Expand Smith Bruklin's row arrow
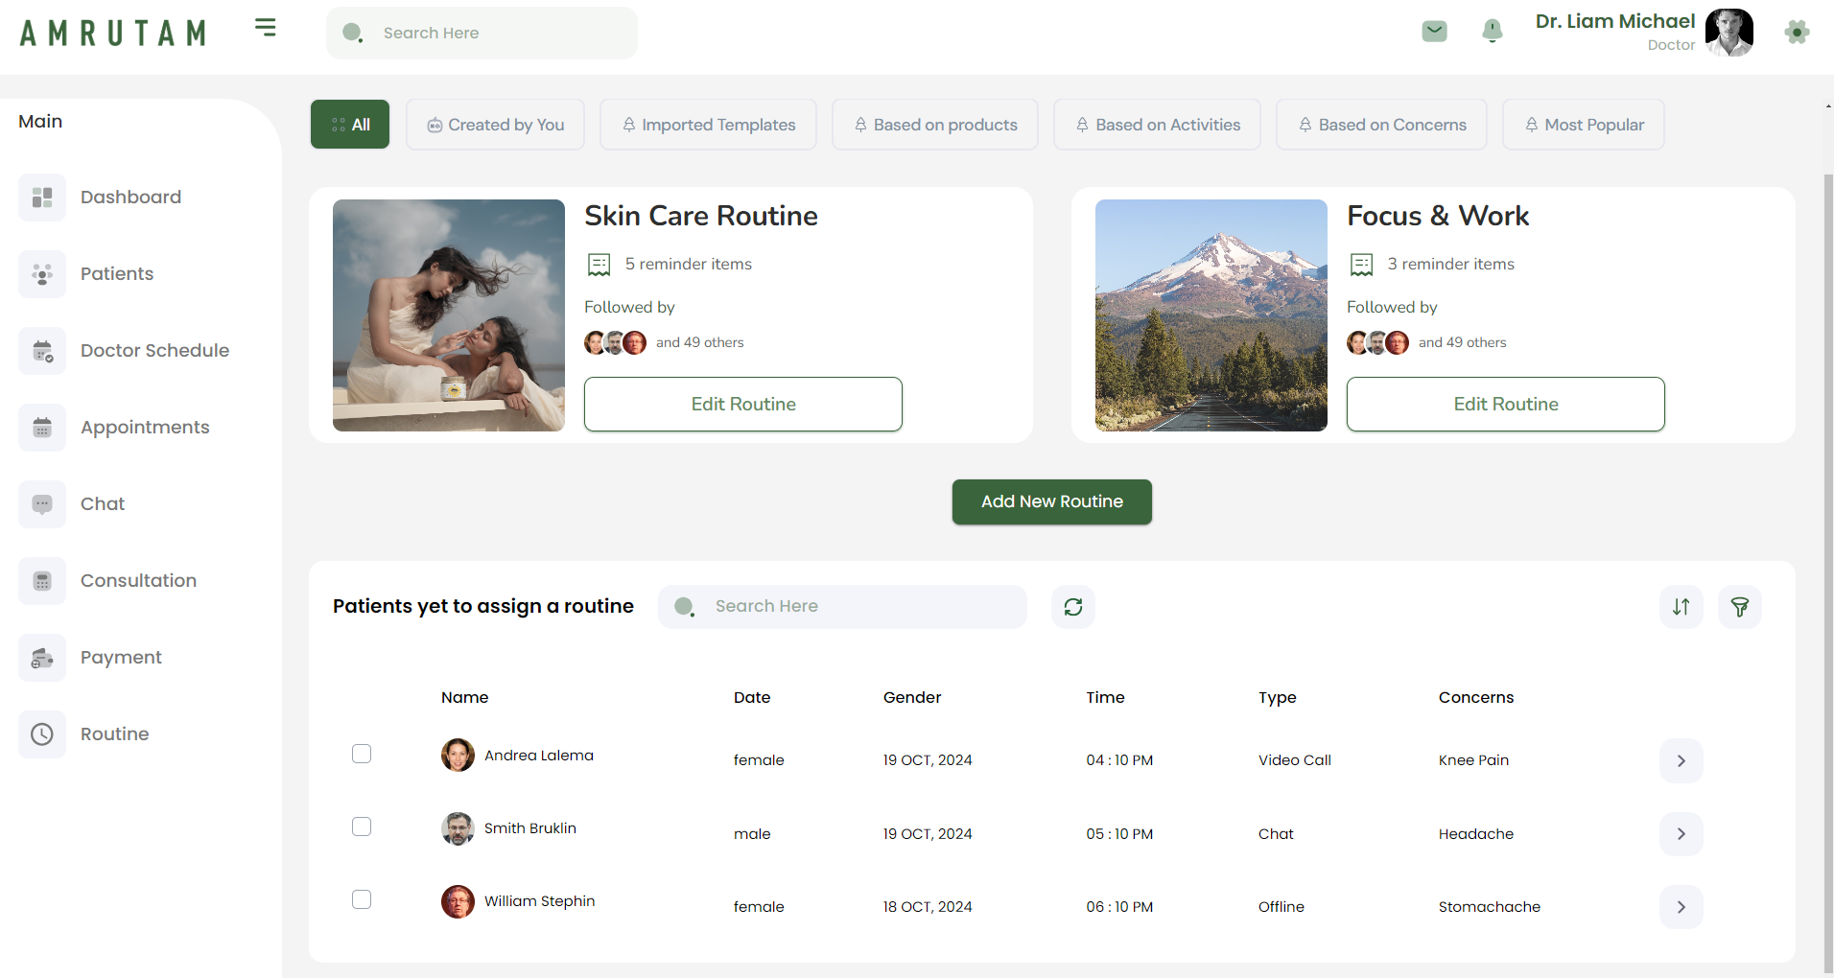This screenshot has width=1834, height=978. [1681, 834]
